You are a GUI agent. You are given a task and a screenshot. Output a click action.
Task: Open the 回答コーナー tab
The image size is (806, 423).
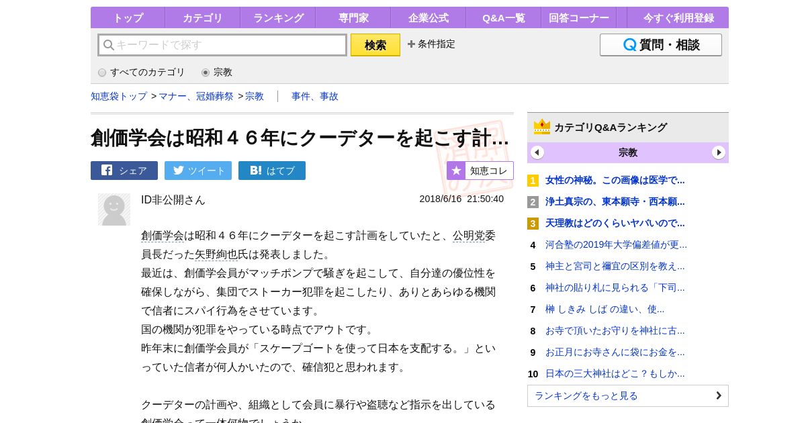tap(579, 17)
